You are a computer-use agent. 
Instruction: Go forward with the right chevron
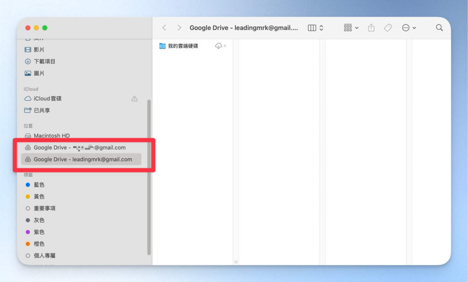point(179,28)
